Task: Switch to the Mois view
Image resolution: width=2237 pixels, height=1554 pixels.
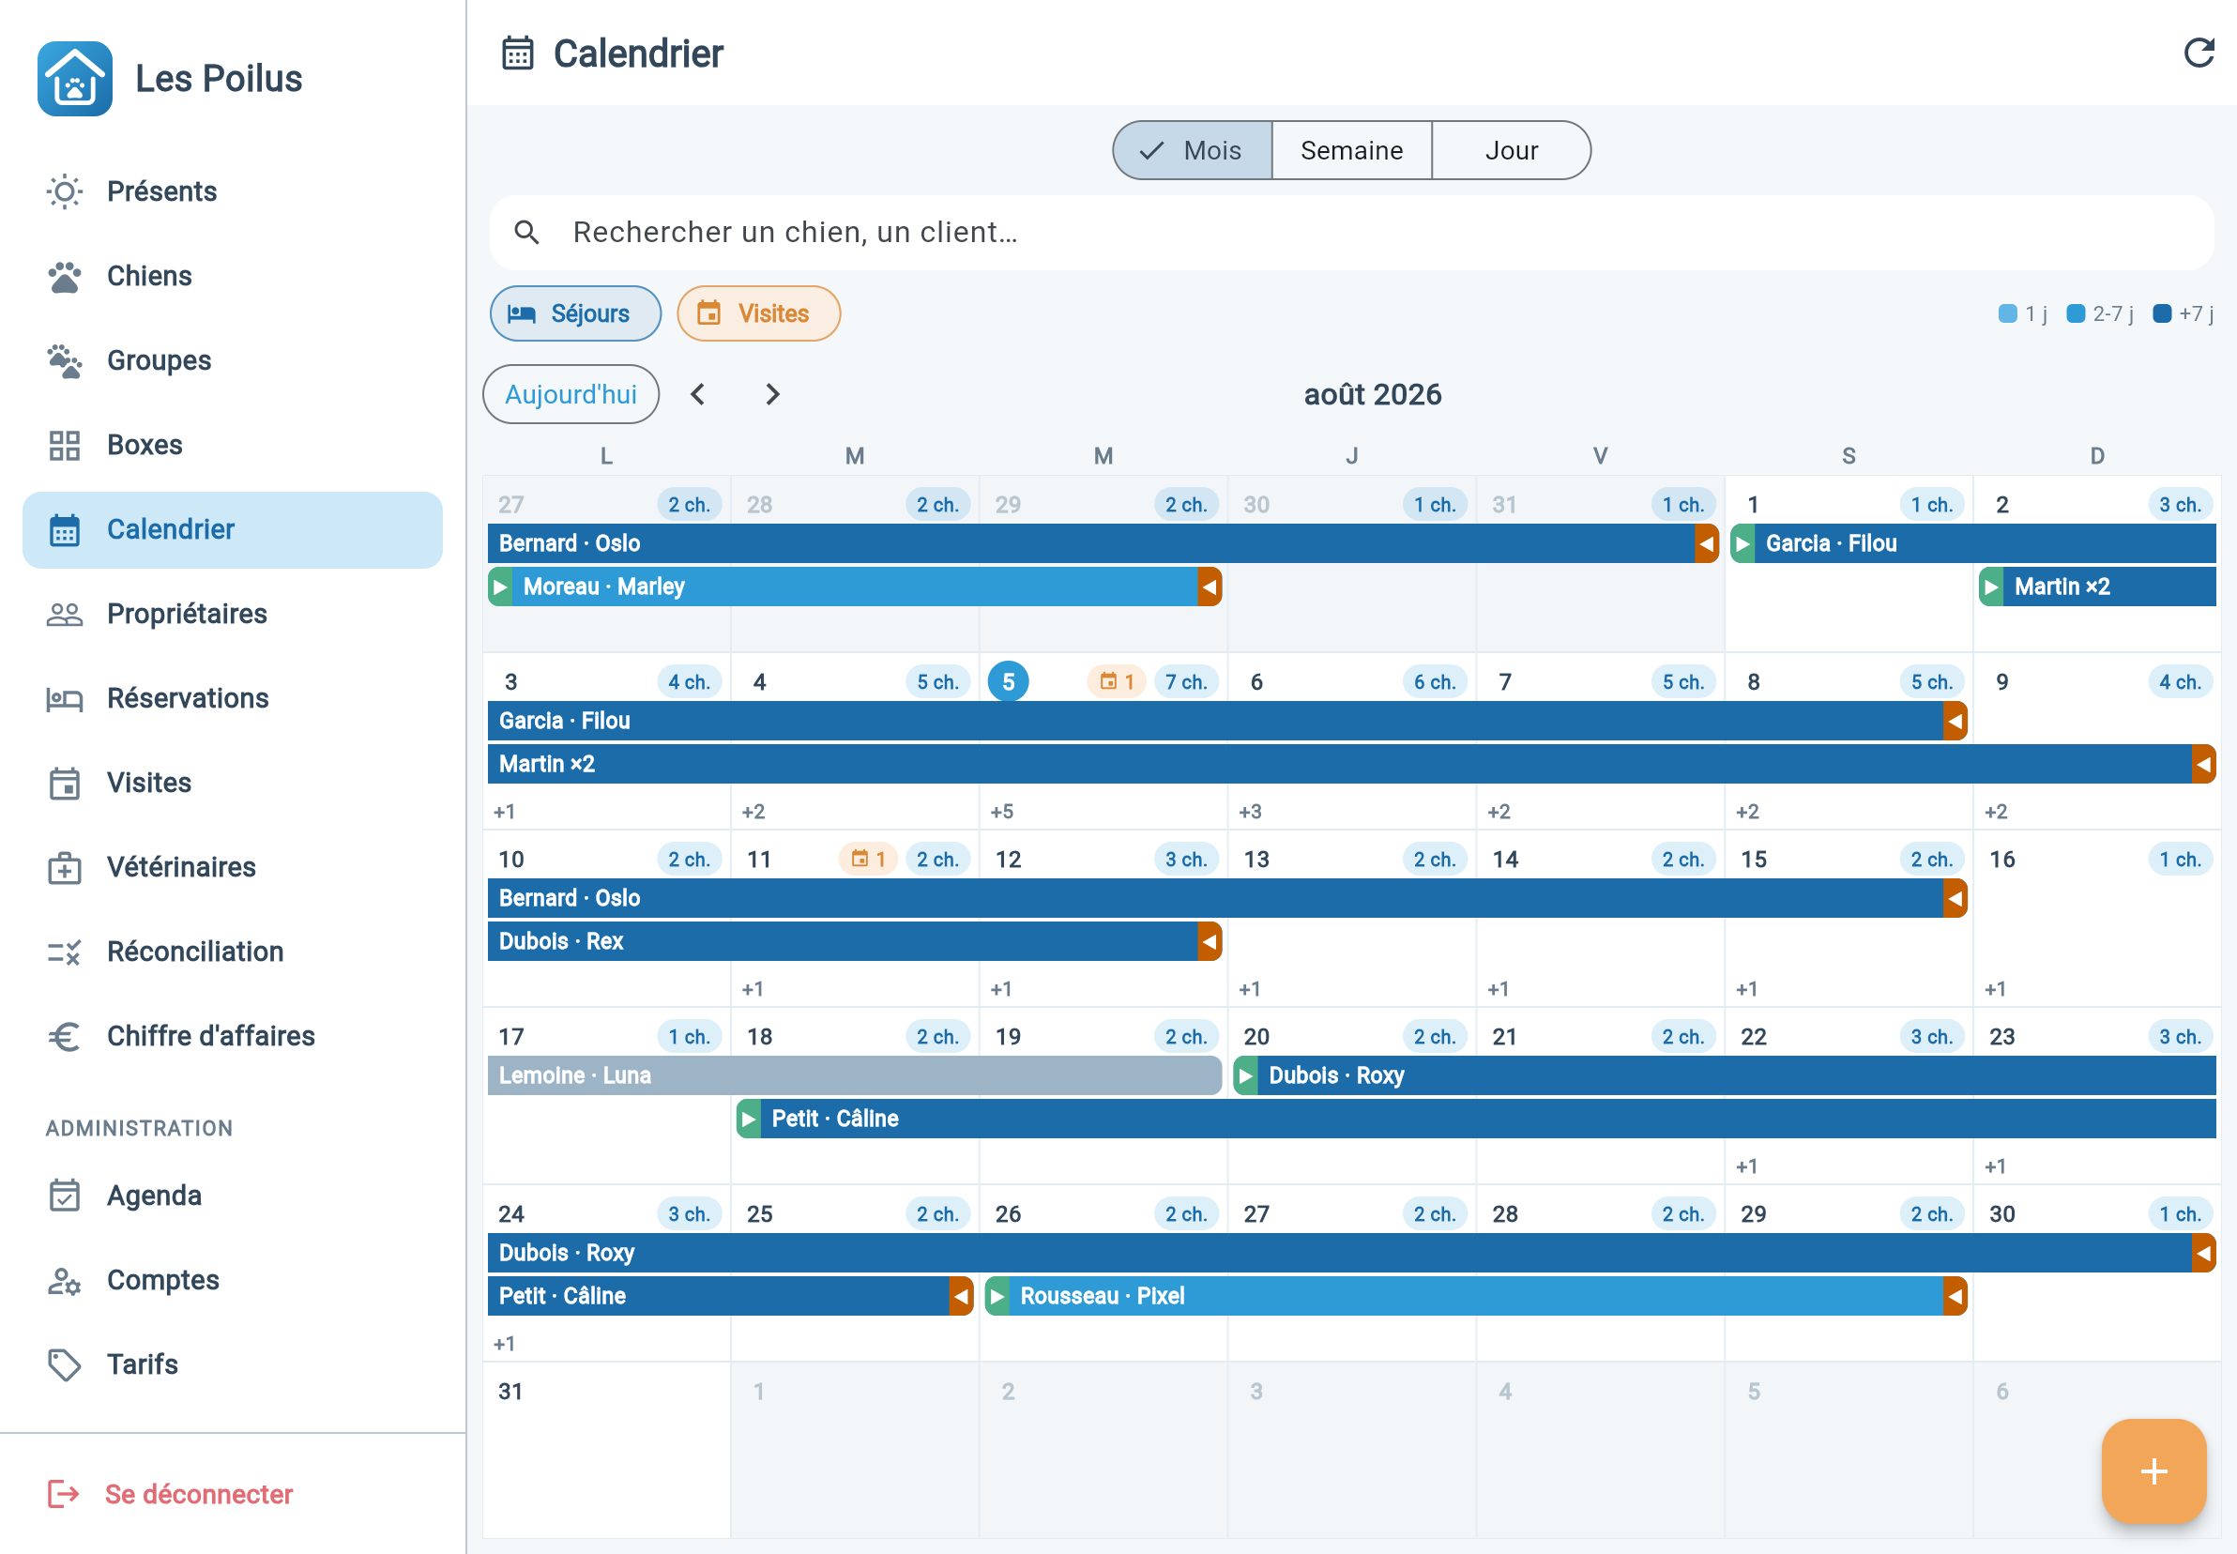Action: pos(1193,151)
